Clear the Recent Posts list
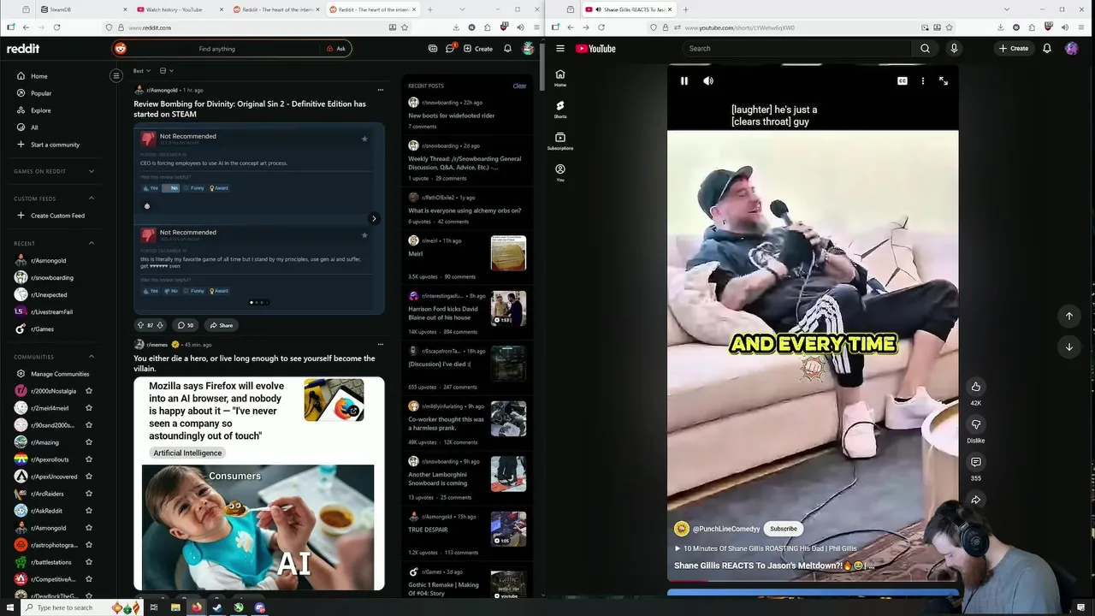 pos(519,86)
